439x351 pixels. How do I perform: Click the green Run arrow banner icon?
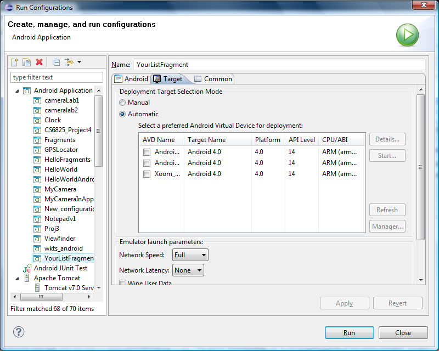(x=407, y=35)
